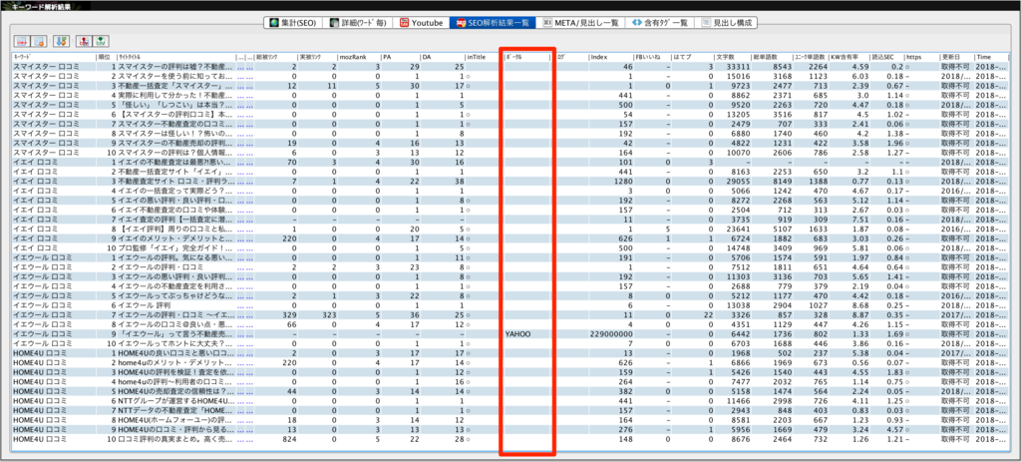This screenshot has width=1021, height=462.
Task: Select the title 【スマイスターの評判口コミ】本...
Action: [x=175, y=115]
